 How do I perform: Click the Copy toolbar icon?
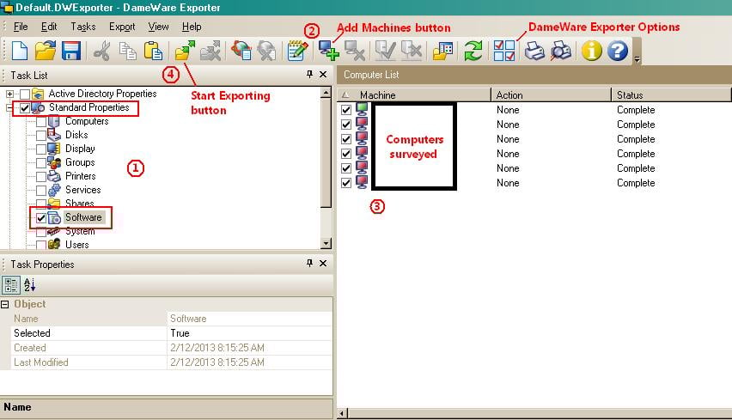[x=127, y=51]
